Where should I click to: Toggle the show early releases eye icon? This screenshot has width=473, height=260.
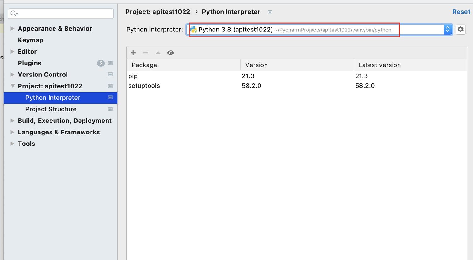171,53
